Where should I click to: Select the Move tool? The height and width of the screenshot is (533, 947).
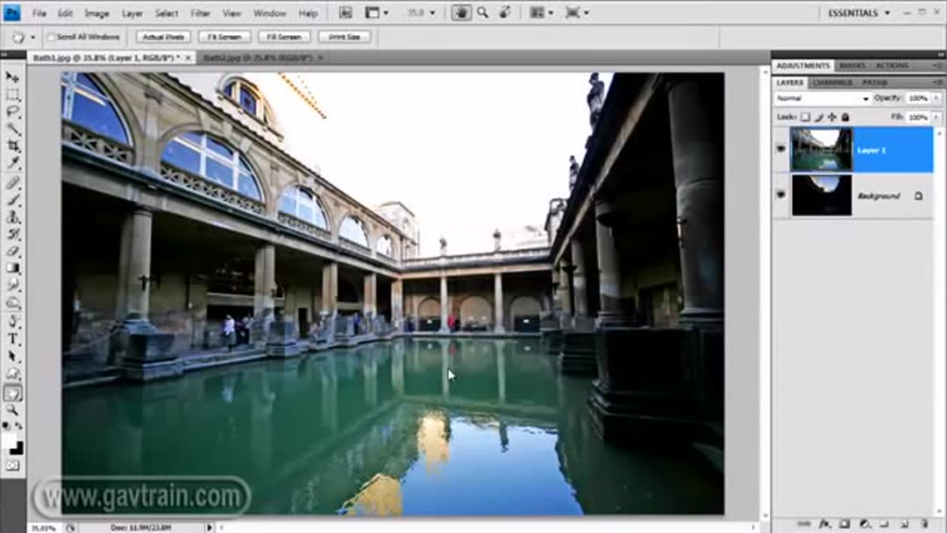click(12, 77)
